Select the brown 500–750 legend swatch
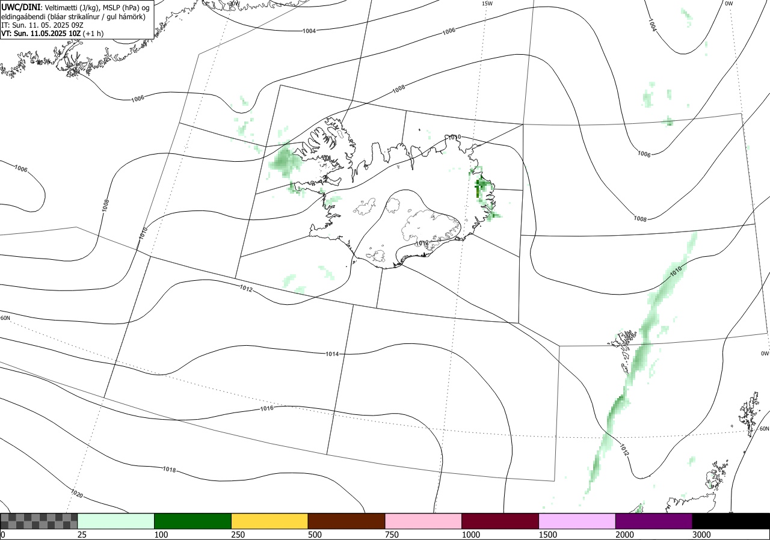 coord(346,521)
